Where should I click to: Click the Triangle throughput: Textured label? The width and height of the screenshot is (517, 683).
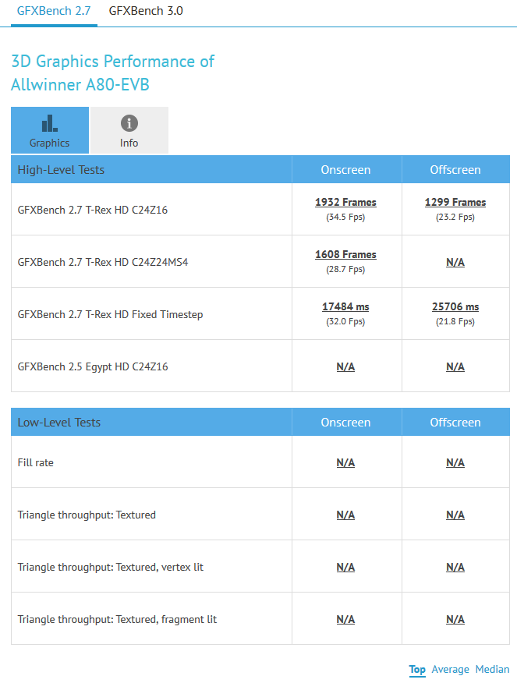pos(87,515)
